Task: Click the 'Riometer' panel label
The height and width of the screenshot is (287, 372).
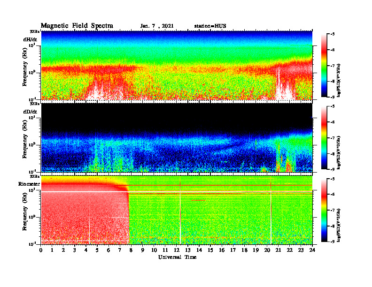Action: tap(29, 184)
